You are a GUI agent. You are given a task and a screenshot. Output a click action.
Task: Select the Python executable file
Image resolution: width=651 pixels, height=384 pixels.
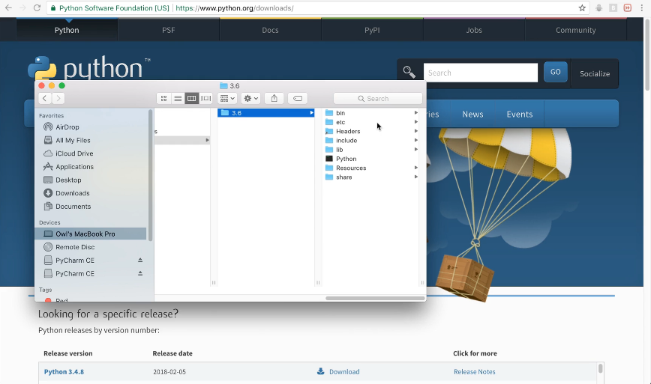(x=346, y=159)
